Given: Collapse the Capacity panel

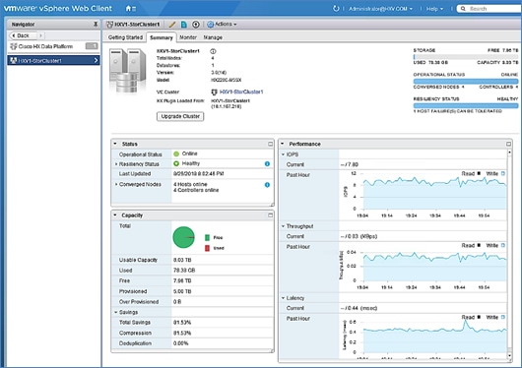Looking at the screenshot, I should click(115, 215).
